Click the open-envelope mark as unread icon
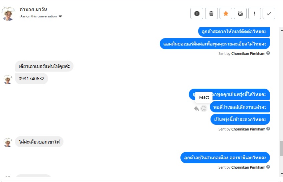 point(240,13)
